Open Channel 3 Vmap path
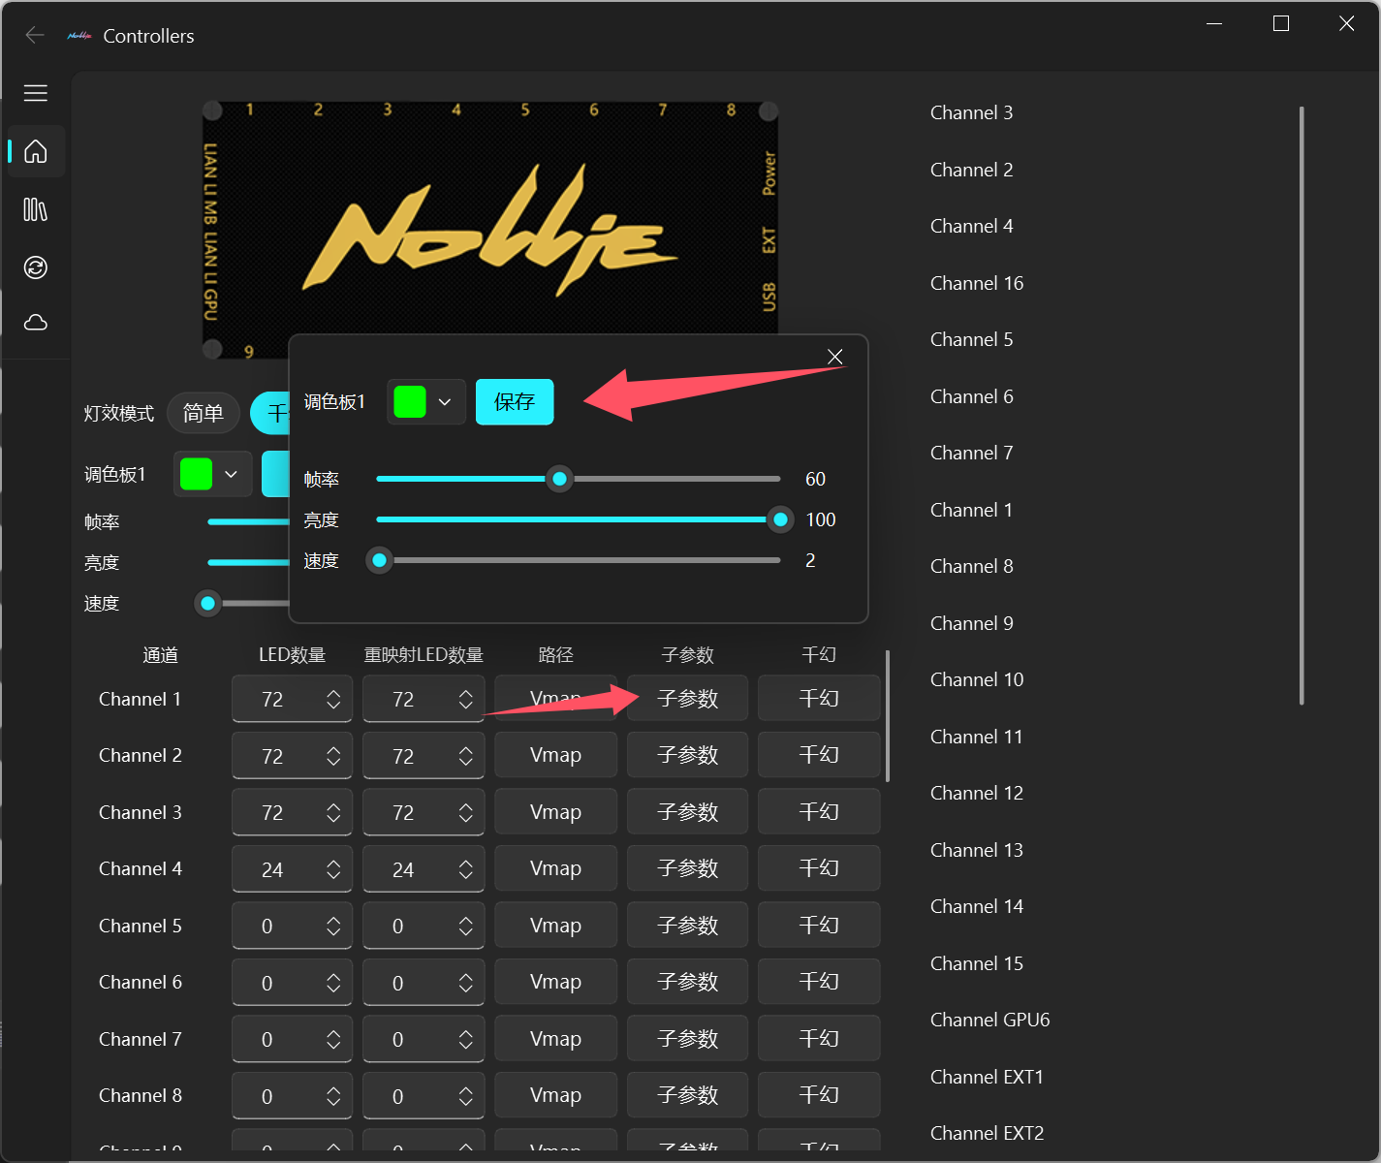This screenshot has width=1381, height=1163. (555, 812)
